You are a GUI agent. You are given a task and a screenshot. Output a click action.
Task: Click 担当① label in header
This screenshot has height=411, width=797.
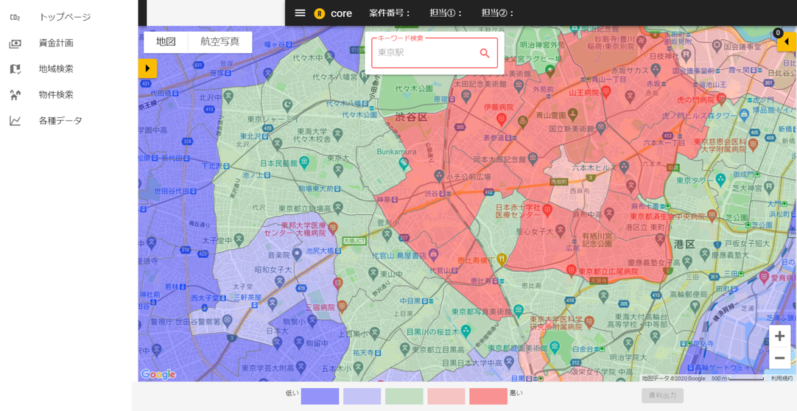click(446, 13)
